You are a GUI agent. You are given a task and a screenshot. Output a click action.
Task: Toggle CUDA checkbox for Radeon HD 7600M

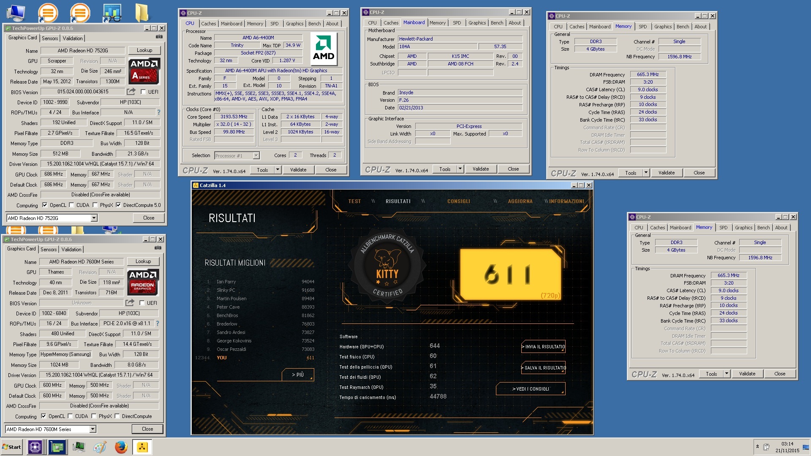coord(70,416)
